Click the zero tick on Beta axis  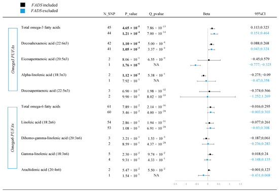(x=207, y=184)
